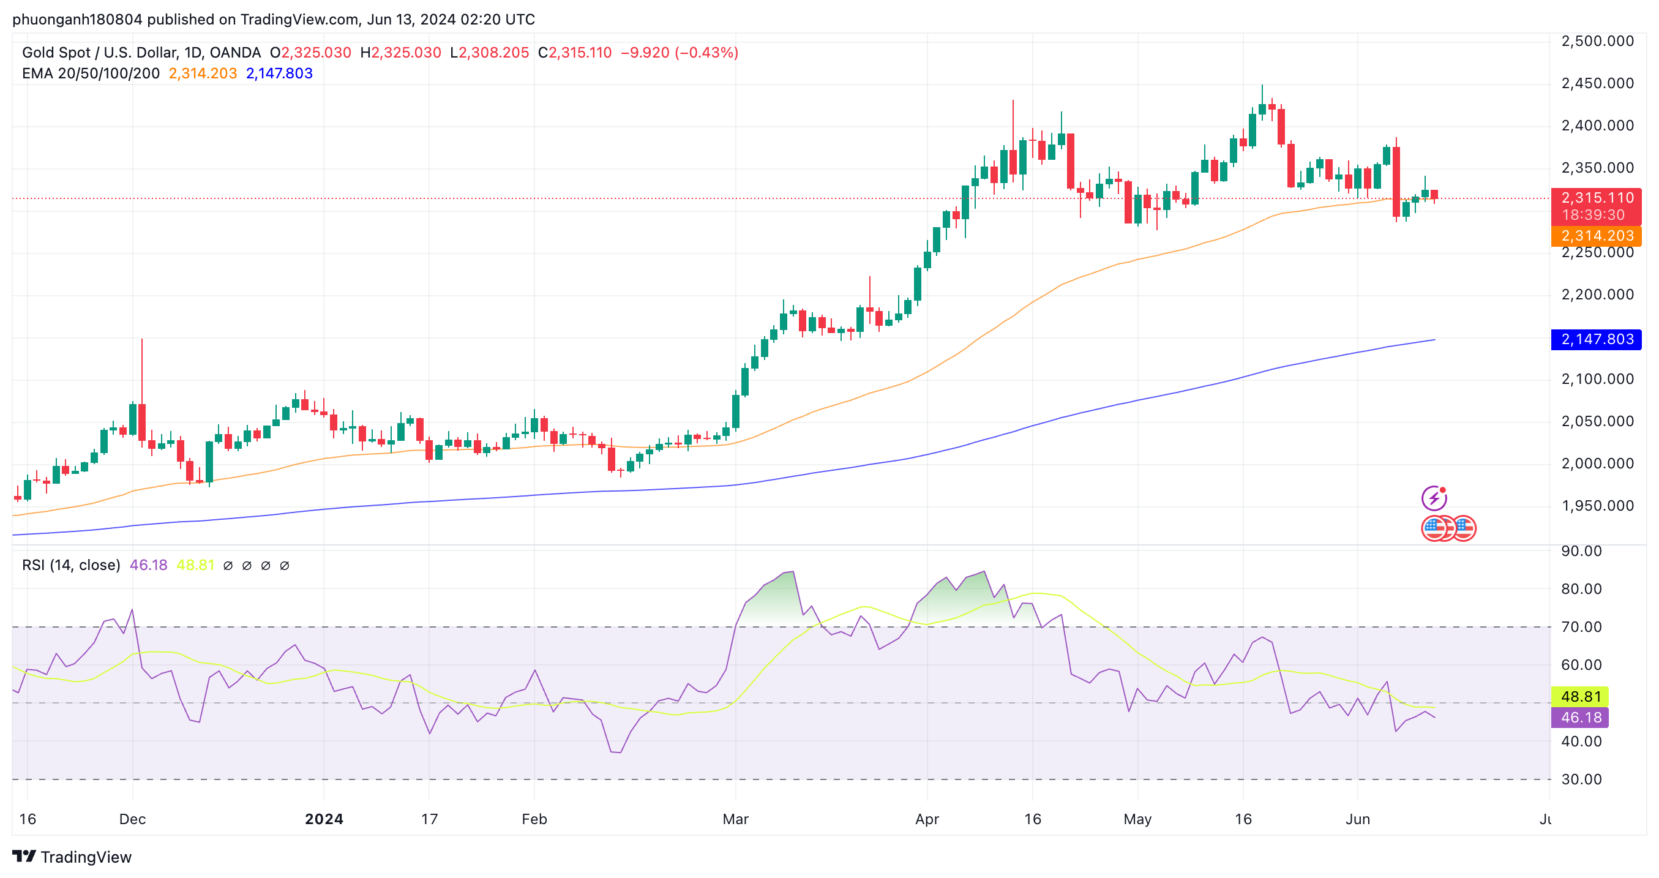
Task: Click the May label on time axis
Action: click(1138, 819)
